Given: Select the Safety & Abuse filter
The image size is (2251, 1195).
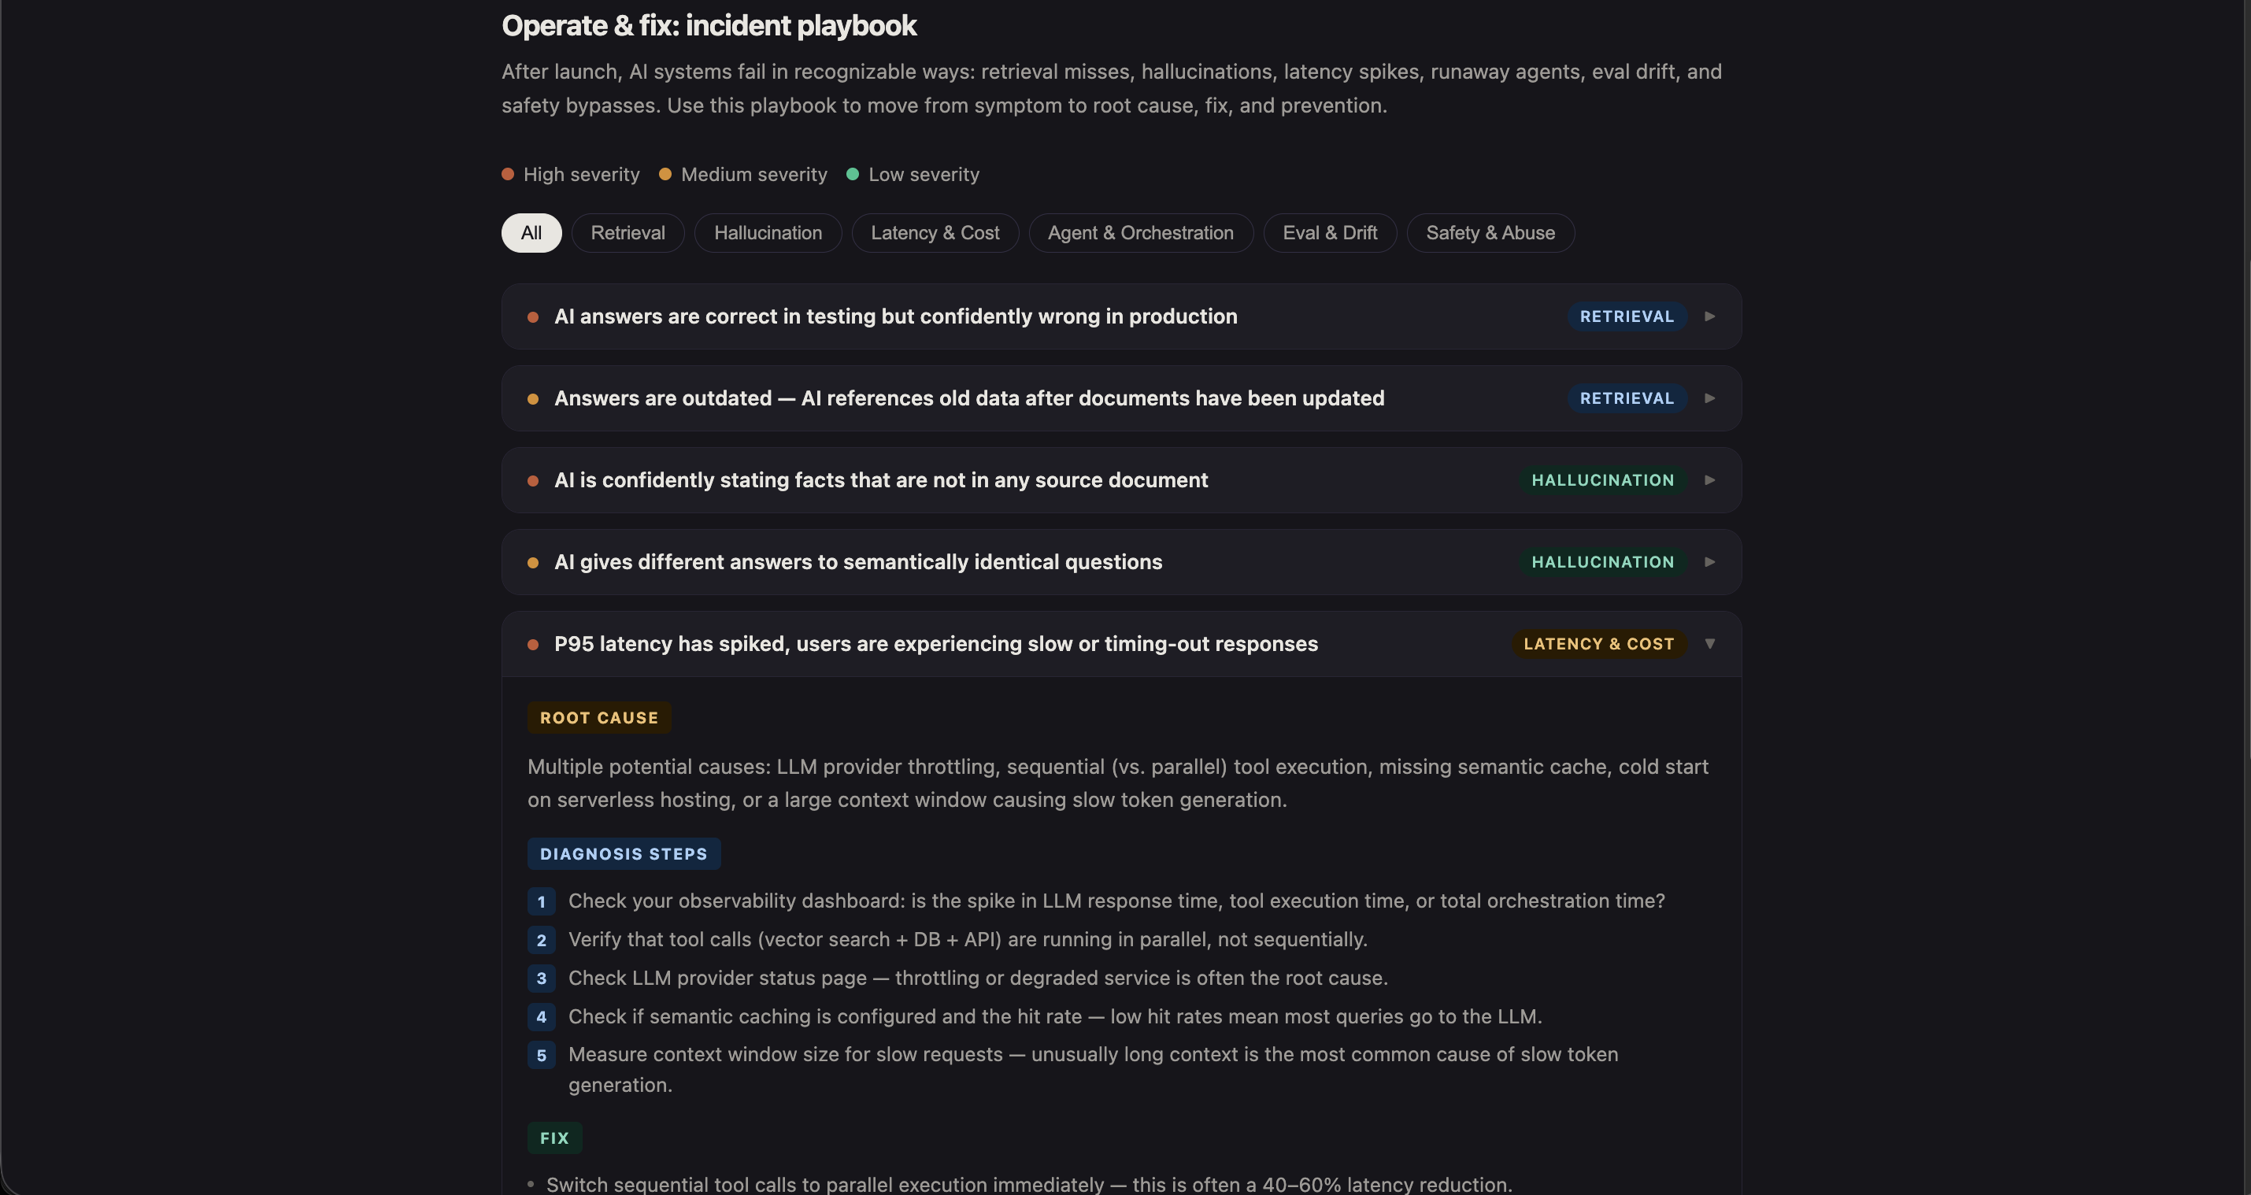Looking at the screenshot, I should (1490, 232).
